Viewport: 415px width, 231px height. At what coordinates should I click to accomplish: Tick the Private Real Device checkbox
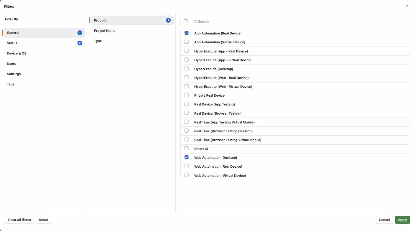[x=187, y=95]
